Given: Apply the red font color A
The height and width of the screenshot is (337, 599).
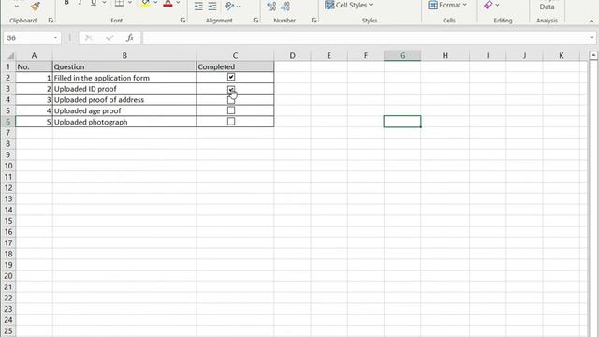Looking at the screenshot, I should tap(168, 4).
